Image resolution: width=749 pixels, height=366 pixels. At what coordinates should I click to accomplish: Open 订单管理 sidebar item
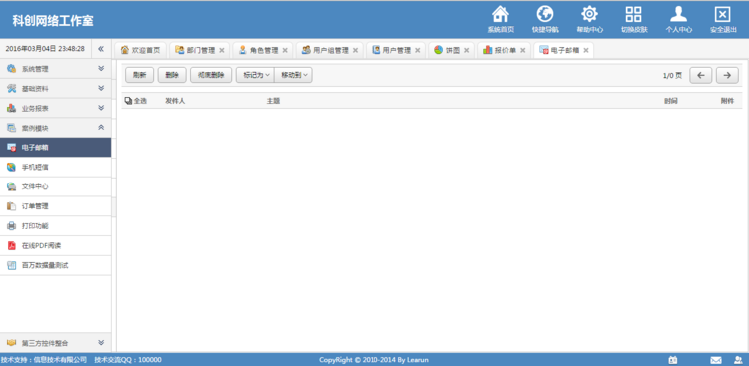click(55, 206)
